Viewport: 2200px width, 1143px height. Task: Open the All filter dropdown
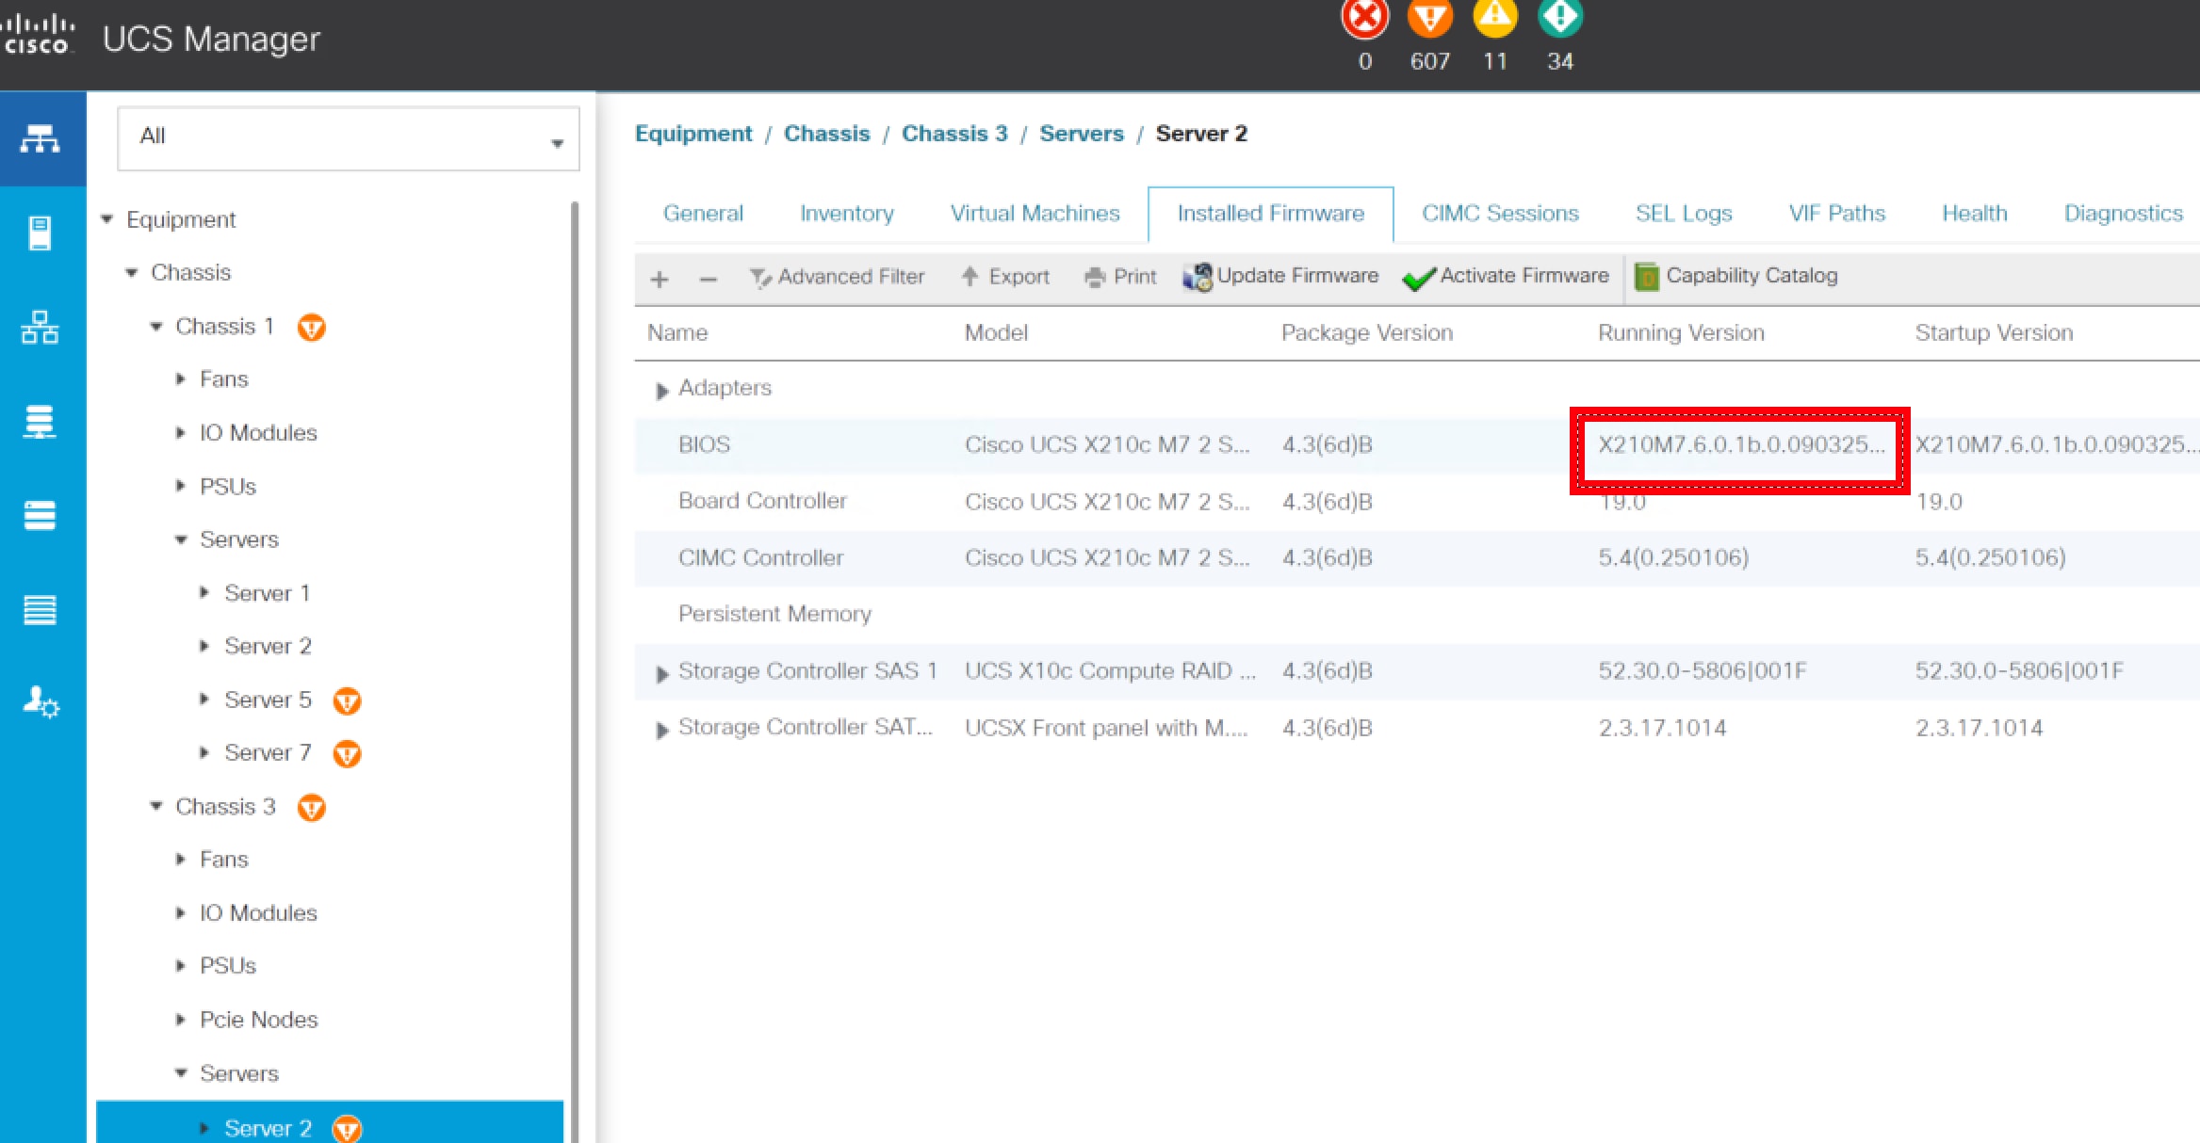(348, 138)
